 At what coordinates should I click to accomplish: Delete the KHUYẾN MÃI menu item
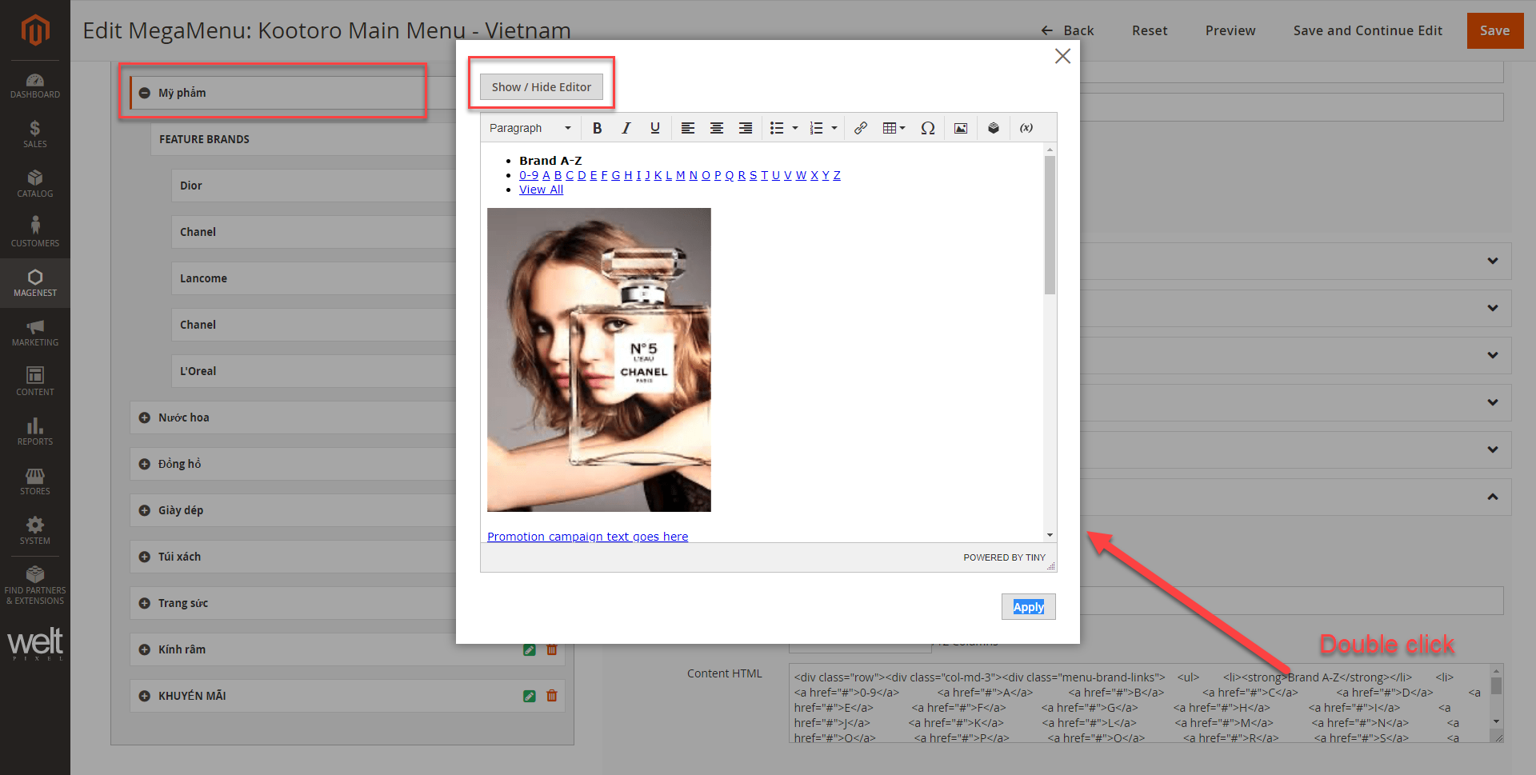[552, 696]
